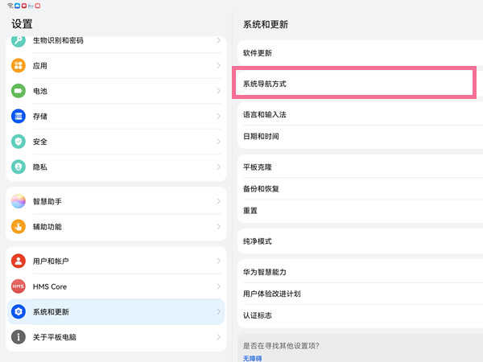The image size is (483, 362).
Task: Open 用户体验改进计划 option
Action: click(361, 294)
